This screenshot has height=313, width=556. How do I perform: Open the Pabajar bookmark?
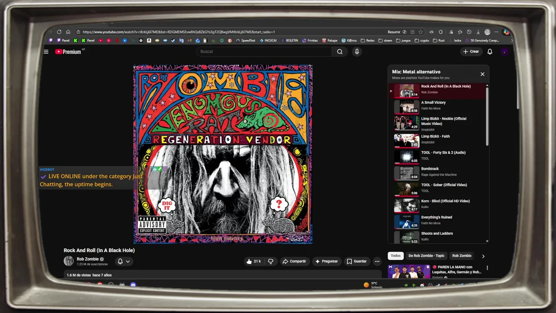[330, 40]
